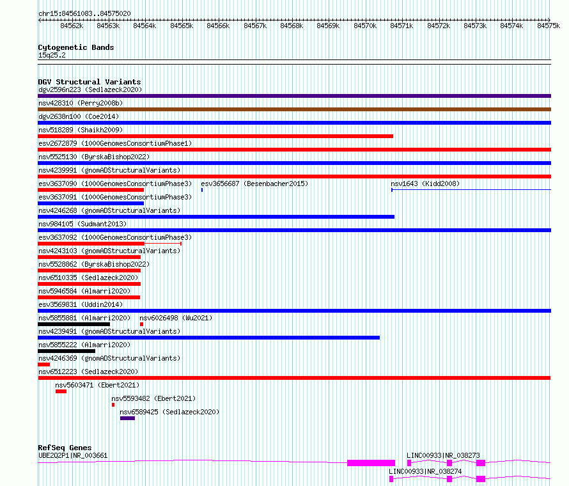
Task: Click the dgv2596n223 (Sedlazeck2020) variant label
Action: point(90,90)
